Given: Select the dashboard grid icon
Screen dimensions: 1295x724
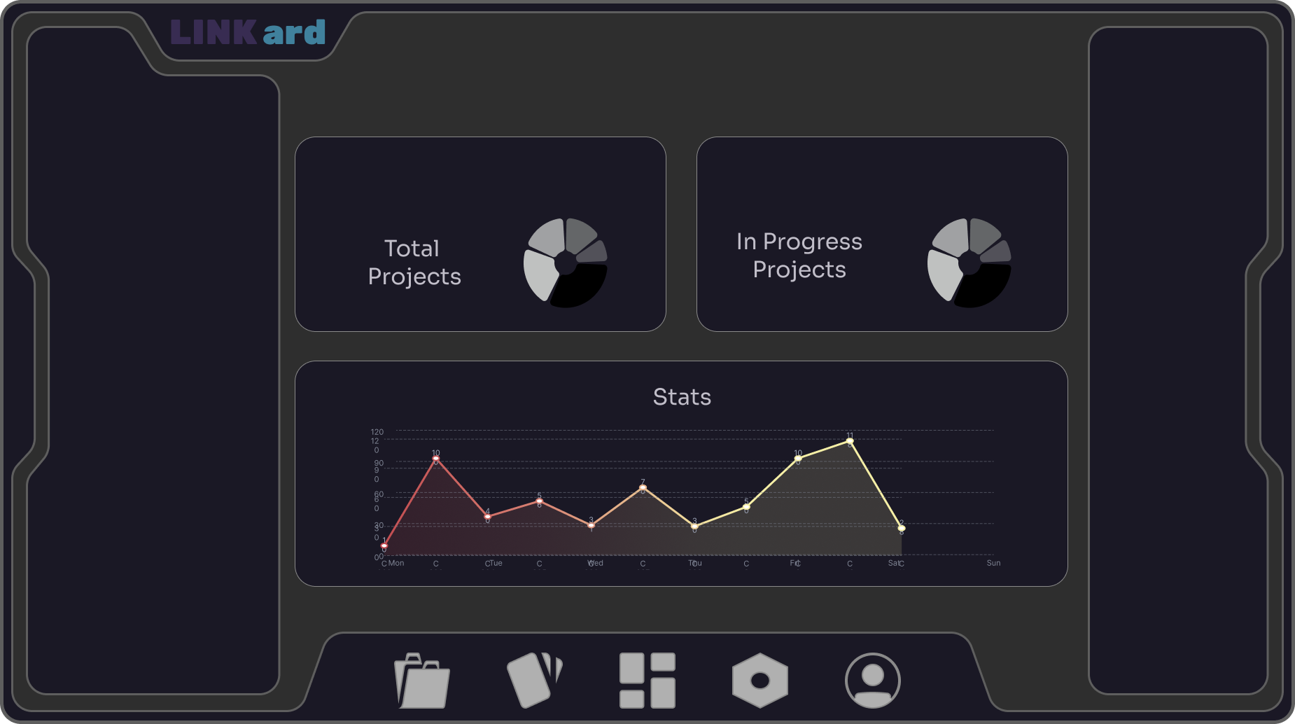Looking at the screenshot, I should click(x=647, y=681).
